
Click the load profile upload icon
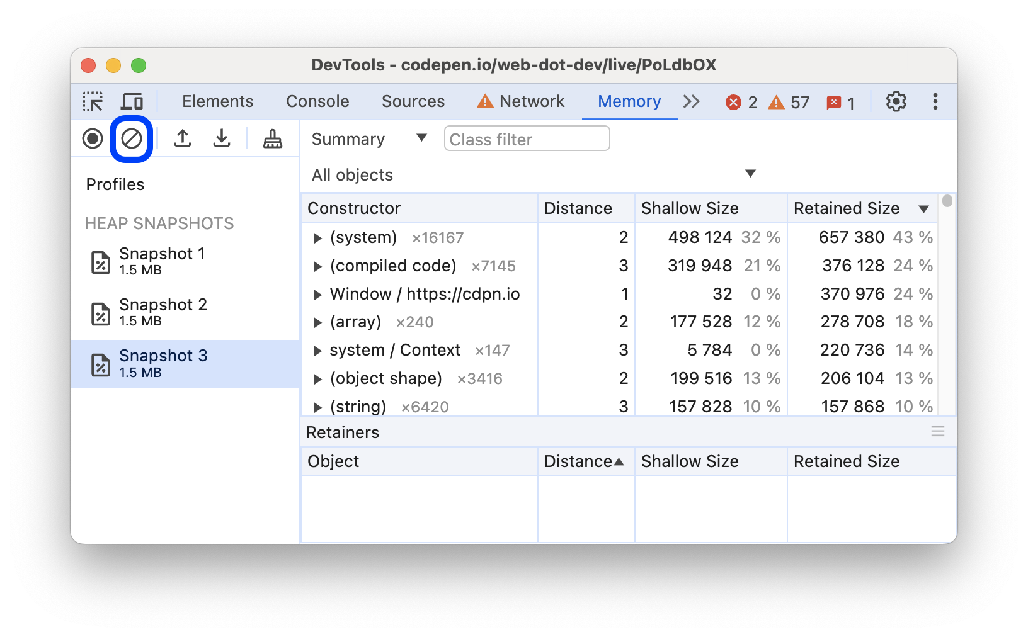(x=183, y=138)
